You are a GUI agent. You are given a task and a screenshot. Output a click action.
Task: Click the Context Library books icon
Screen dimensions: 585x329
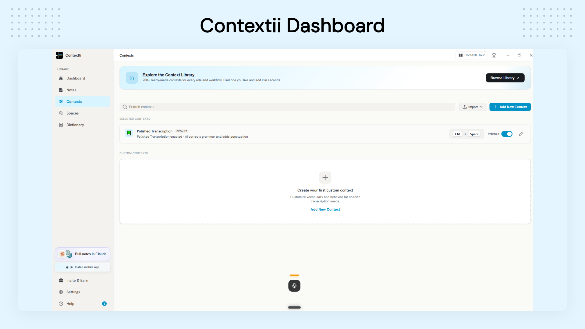[x=132, y=78]
